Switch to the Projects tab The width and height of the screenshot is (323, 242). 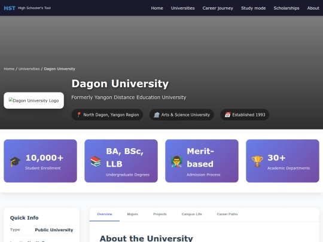point(160,215)
